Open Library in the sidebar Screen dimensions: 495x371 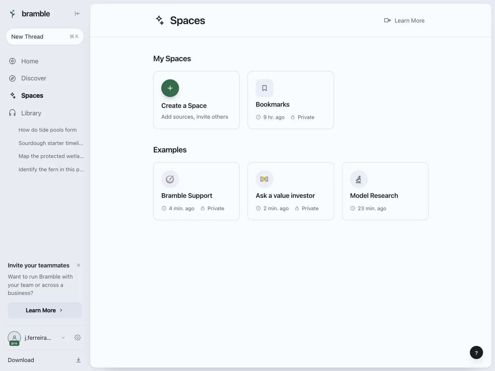point(31,113)
